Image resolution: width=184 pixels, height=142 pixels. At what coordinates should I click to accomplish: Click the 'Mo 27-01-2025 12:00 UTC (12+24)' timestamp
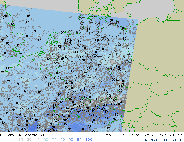[x=144, y=135]
